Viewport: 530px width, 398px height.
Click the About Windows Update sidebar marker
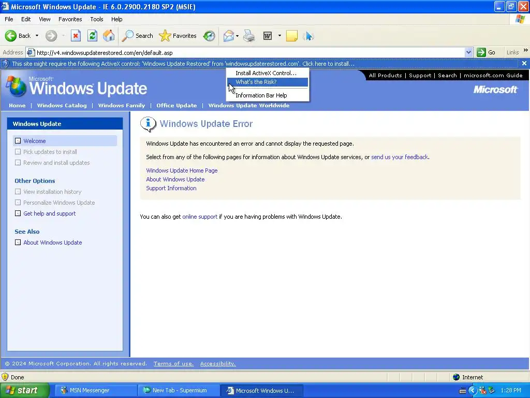coord(18,243)
